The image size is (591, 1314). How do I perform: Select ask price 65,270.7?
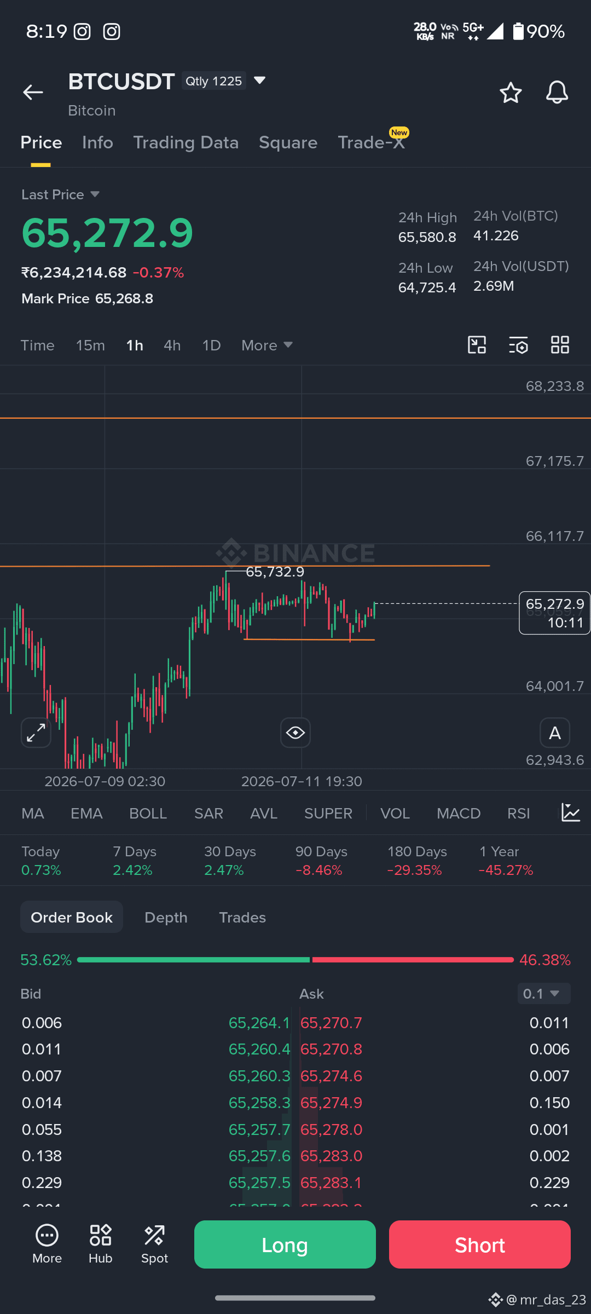tap(331, 1023)
